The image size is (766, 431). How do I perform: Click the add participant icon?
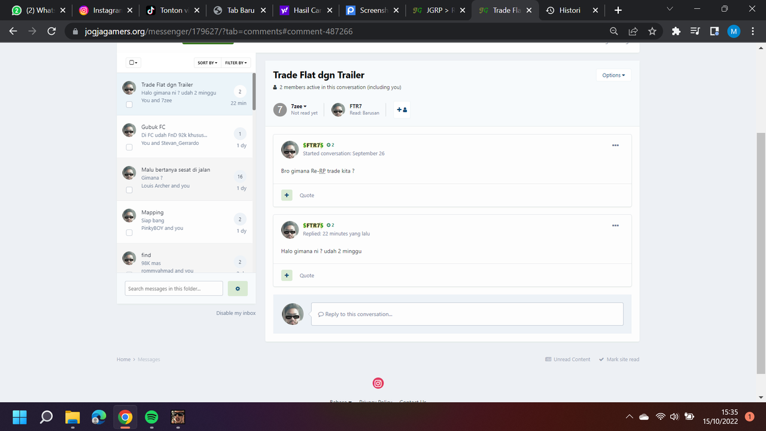click(402, 110)
